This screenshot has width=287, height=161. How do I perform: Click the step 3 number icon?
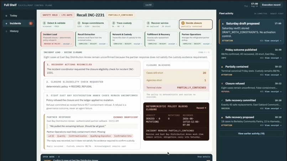pyautogui.click(x=114, y=23)
